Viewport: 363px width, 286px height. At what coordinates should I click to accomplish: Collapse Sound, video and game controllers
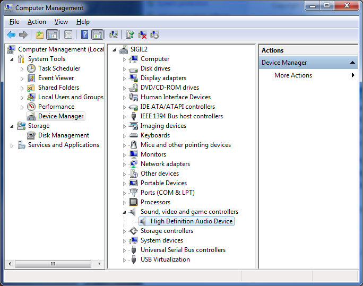[125, 212]
